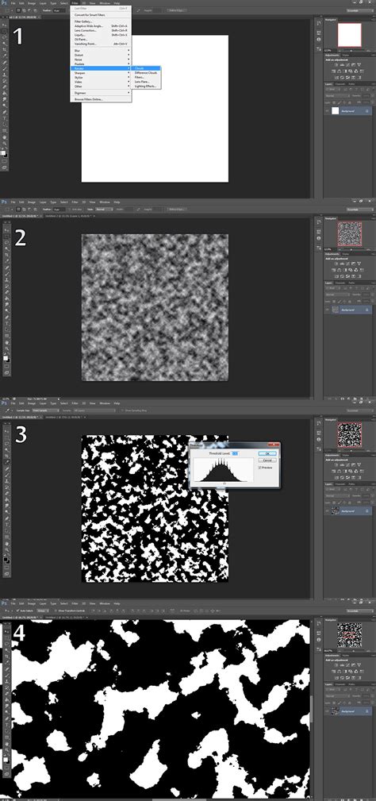Viewport: 376px width, 801px height.
Task: Add Invert adjustment in third screenshot's Adjustments panel
Action: pos(336,478)
